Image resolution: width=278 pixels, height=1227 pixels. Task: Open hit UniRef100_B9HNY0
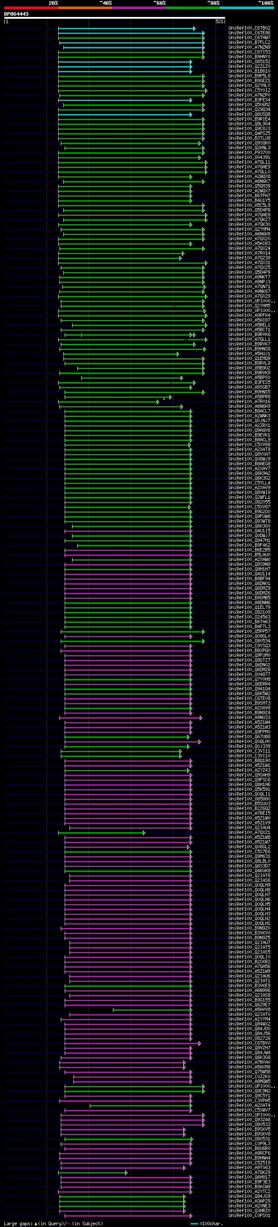[249, 57]
